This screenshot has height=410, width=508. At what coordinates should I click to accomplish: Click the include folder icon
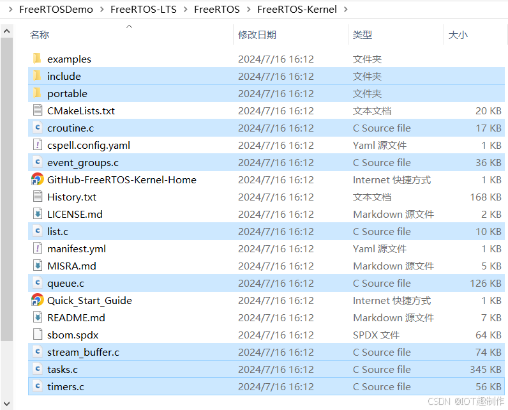pyautogui.click(x=37, y=76)
